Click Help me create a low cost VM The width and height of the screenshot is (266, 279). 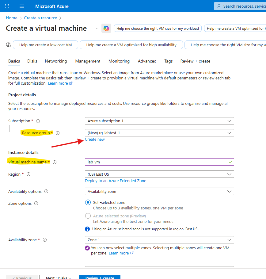(46, 45)
